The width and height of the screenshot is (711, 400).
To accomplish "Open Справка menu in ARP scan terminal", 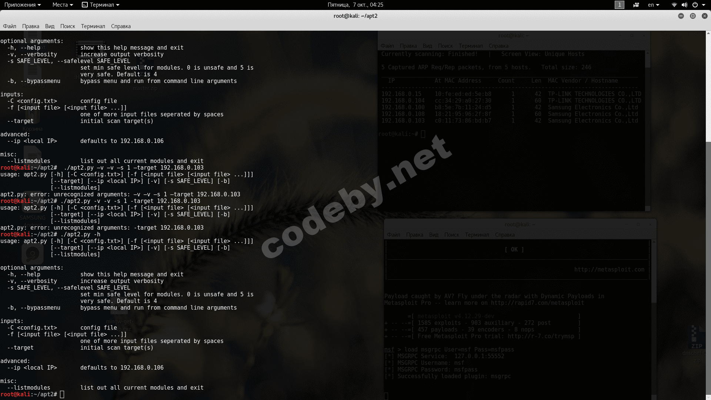I will coord(498,46).
